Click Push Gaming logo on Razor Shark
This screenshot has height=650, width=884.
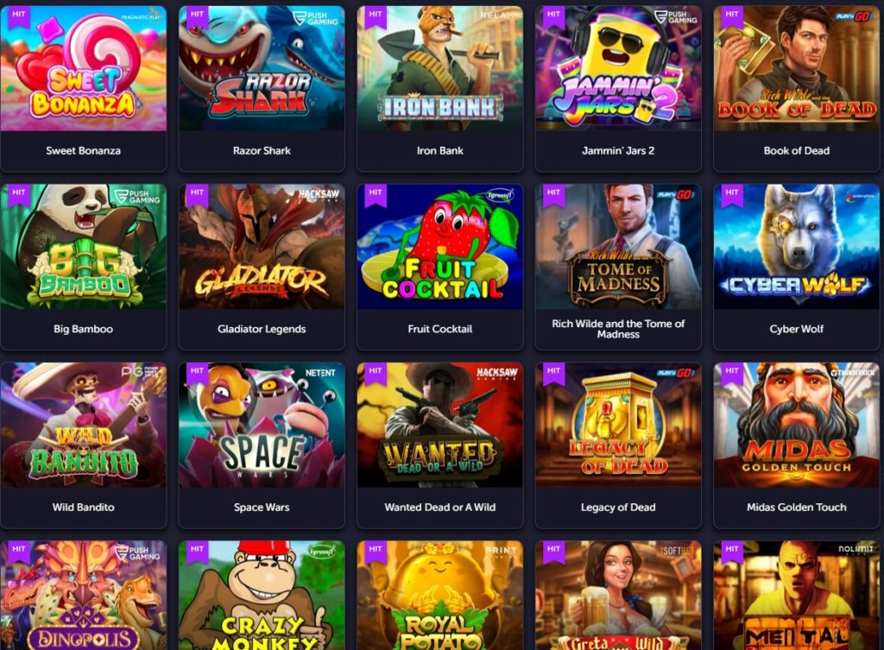[316, 17]
